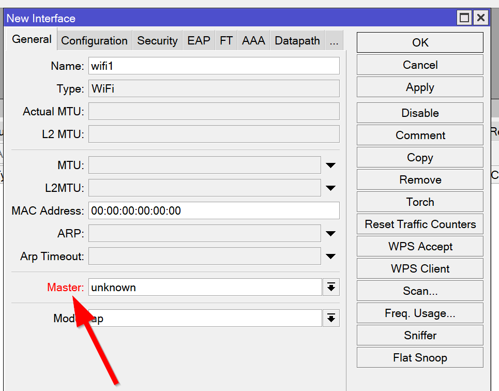
Task: Apply the interface settings
Action: 419,87
